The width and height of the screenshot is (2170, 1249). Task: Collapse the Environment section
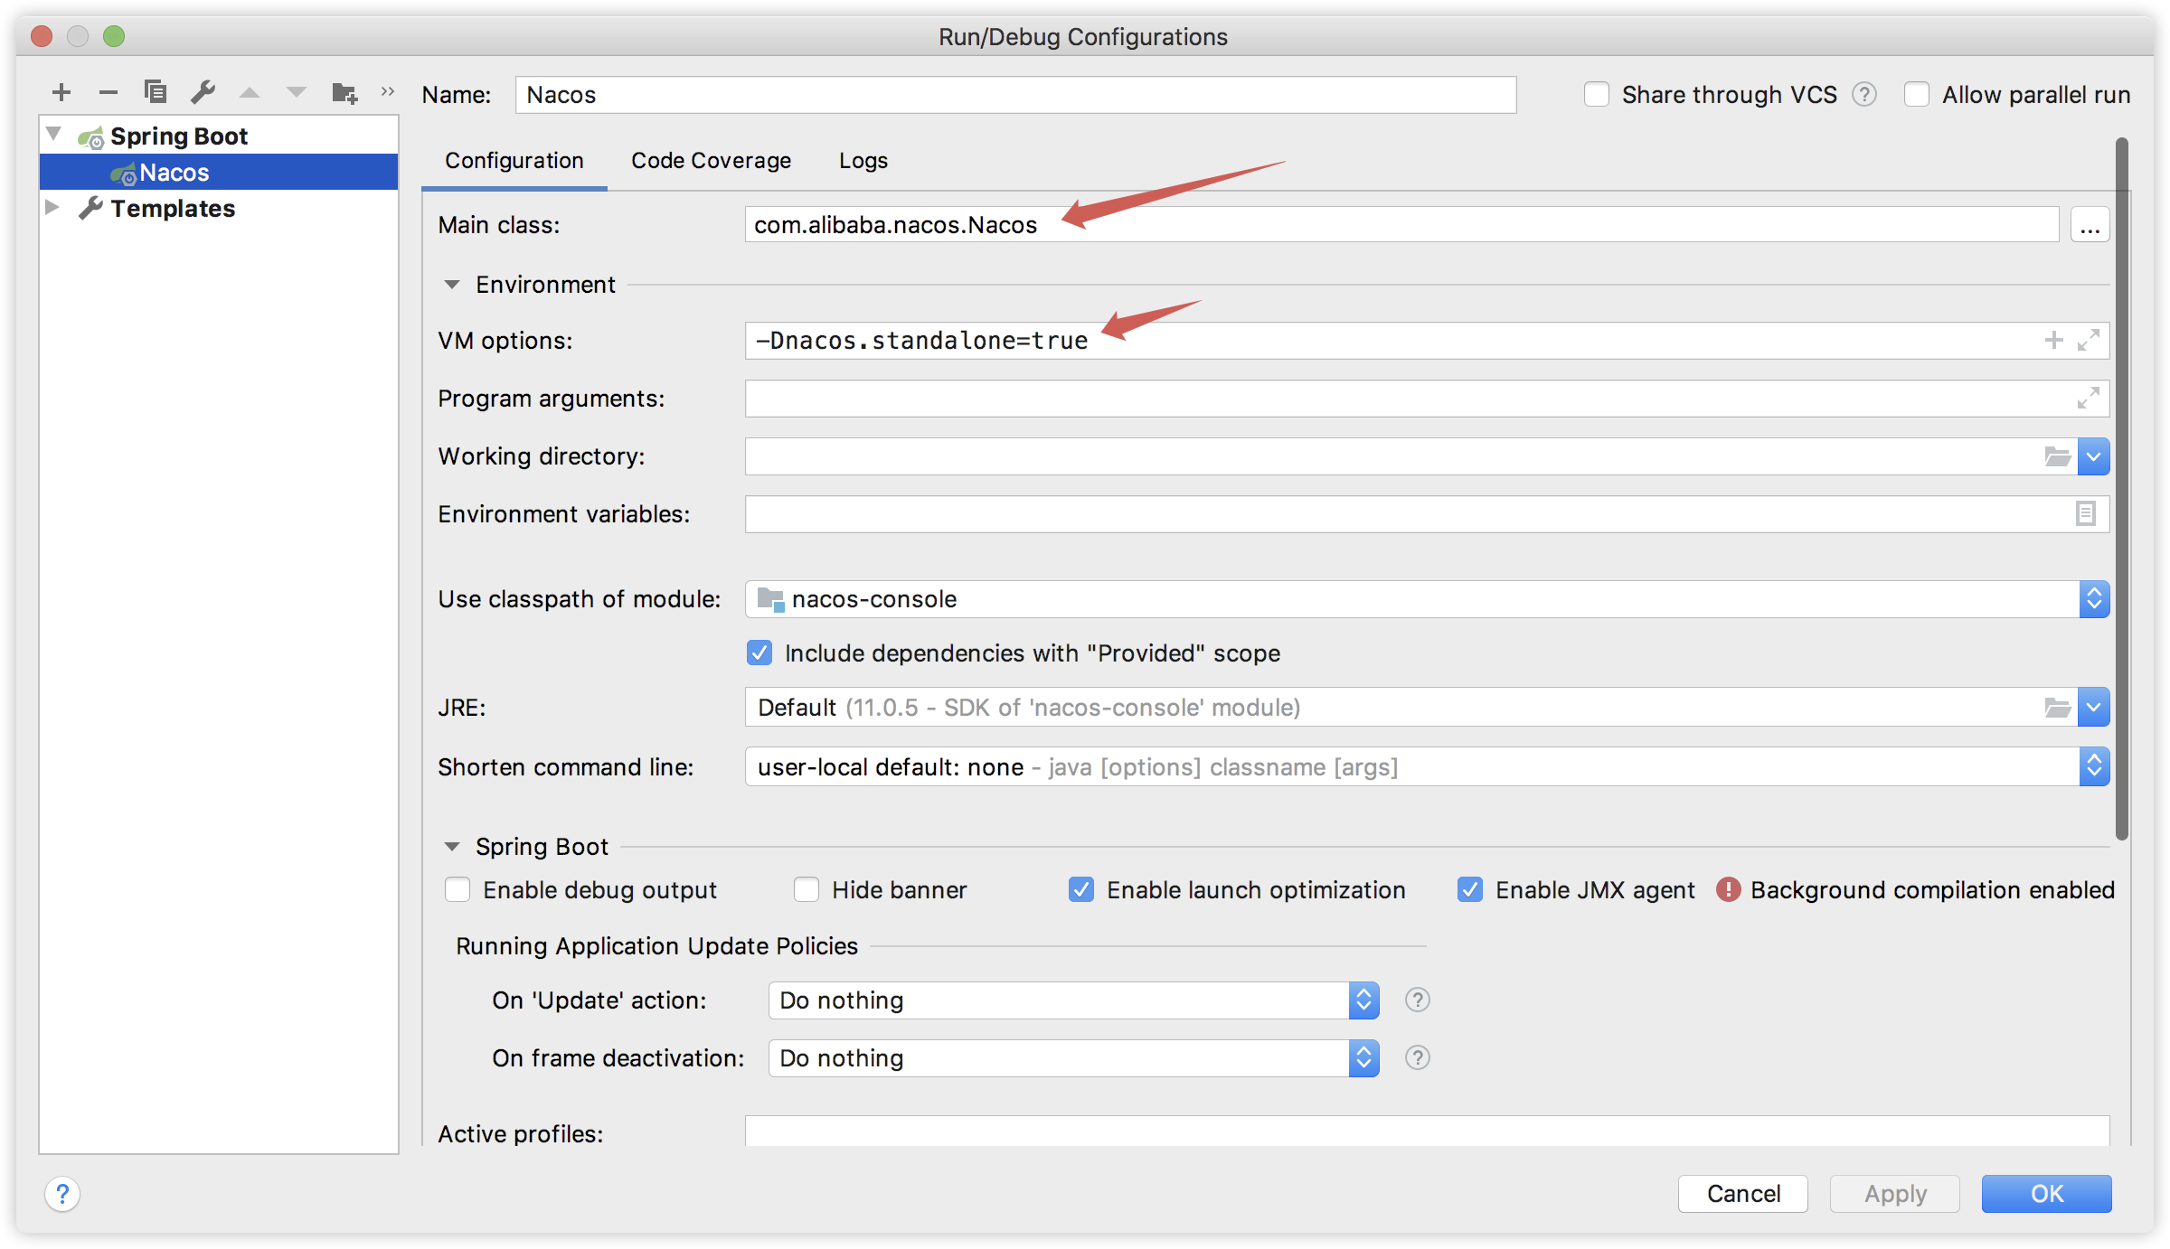[452, 285]
